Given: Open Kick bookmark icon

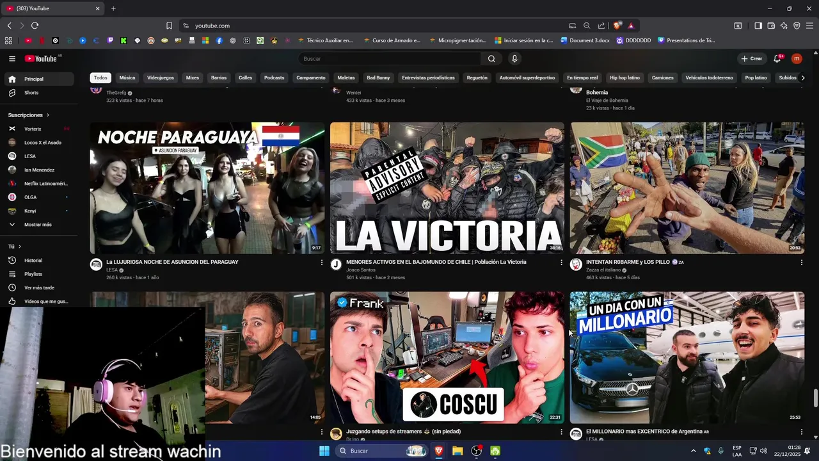Looking at the screenshot, I should (x=123, y=40).
